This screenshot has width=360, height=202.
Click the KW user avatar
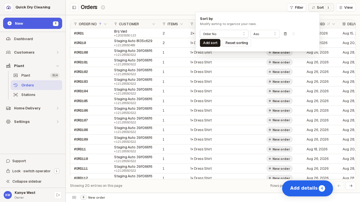(x=8, y=195)
